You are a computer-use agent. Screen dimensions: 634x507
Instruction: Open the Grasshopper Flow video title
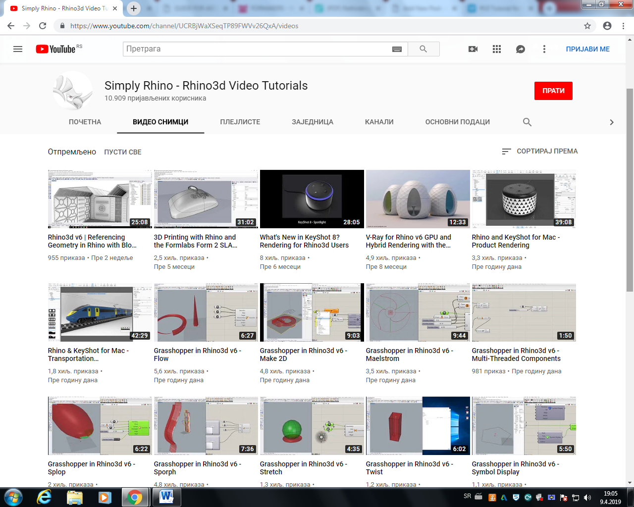198,355
